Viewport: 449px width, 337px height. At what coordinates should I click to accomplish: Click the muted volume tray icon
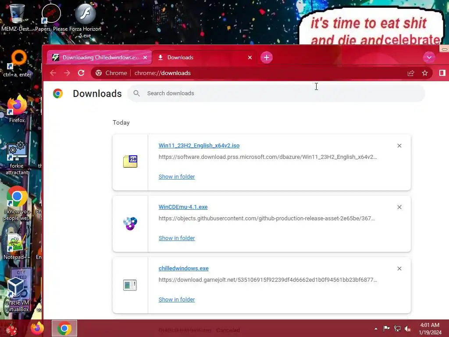point(407,329)
